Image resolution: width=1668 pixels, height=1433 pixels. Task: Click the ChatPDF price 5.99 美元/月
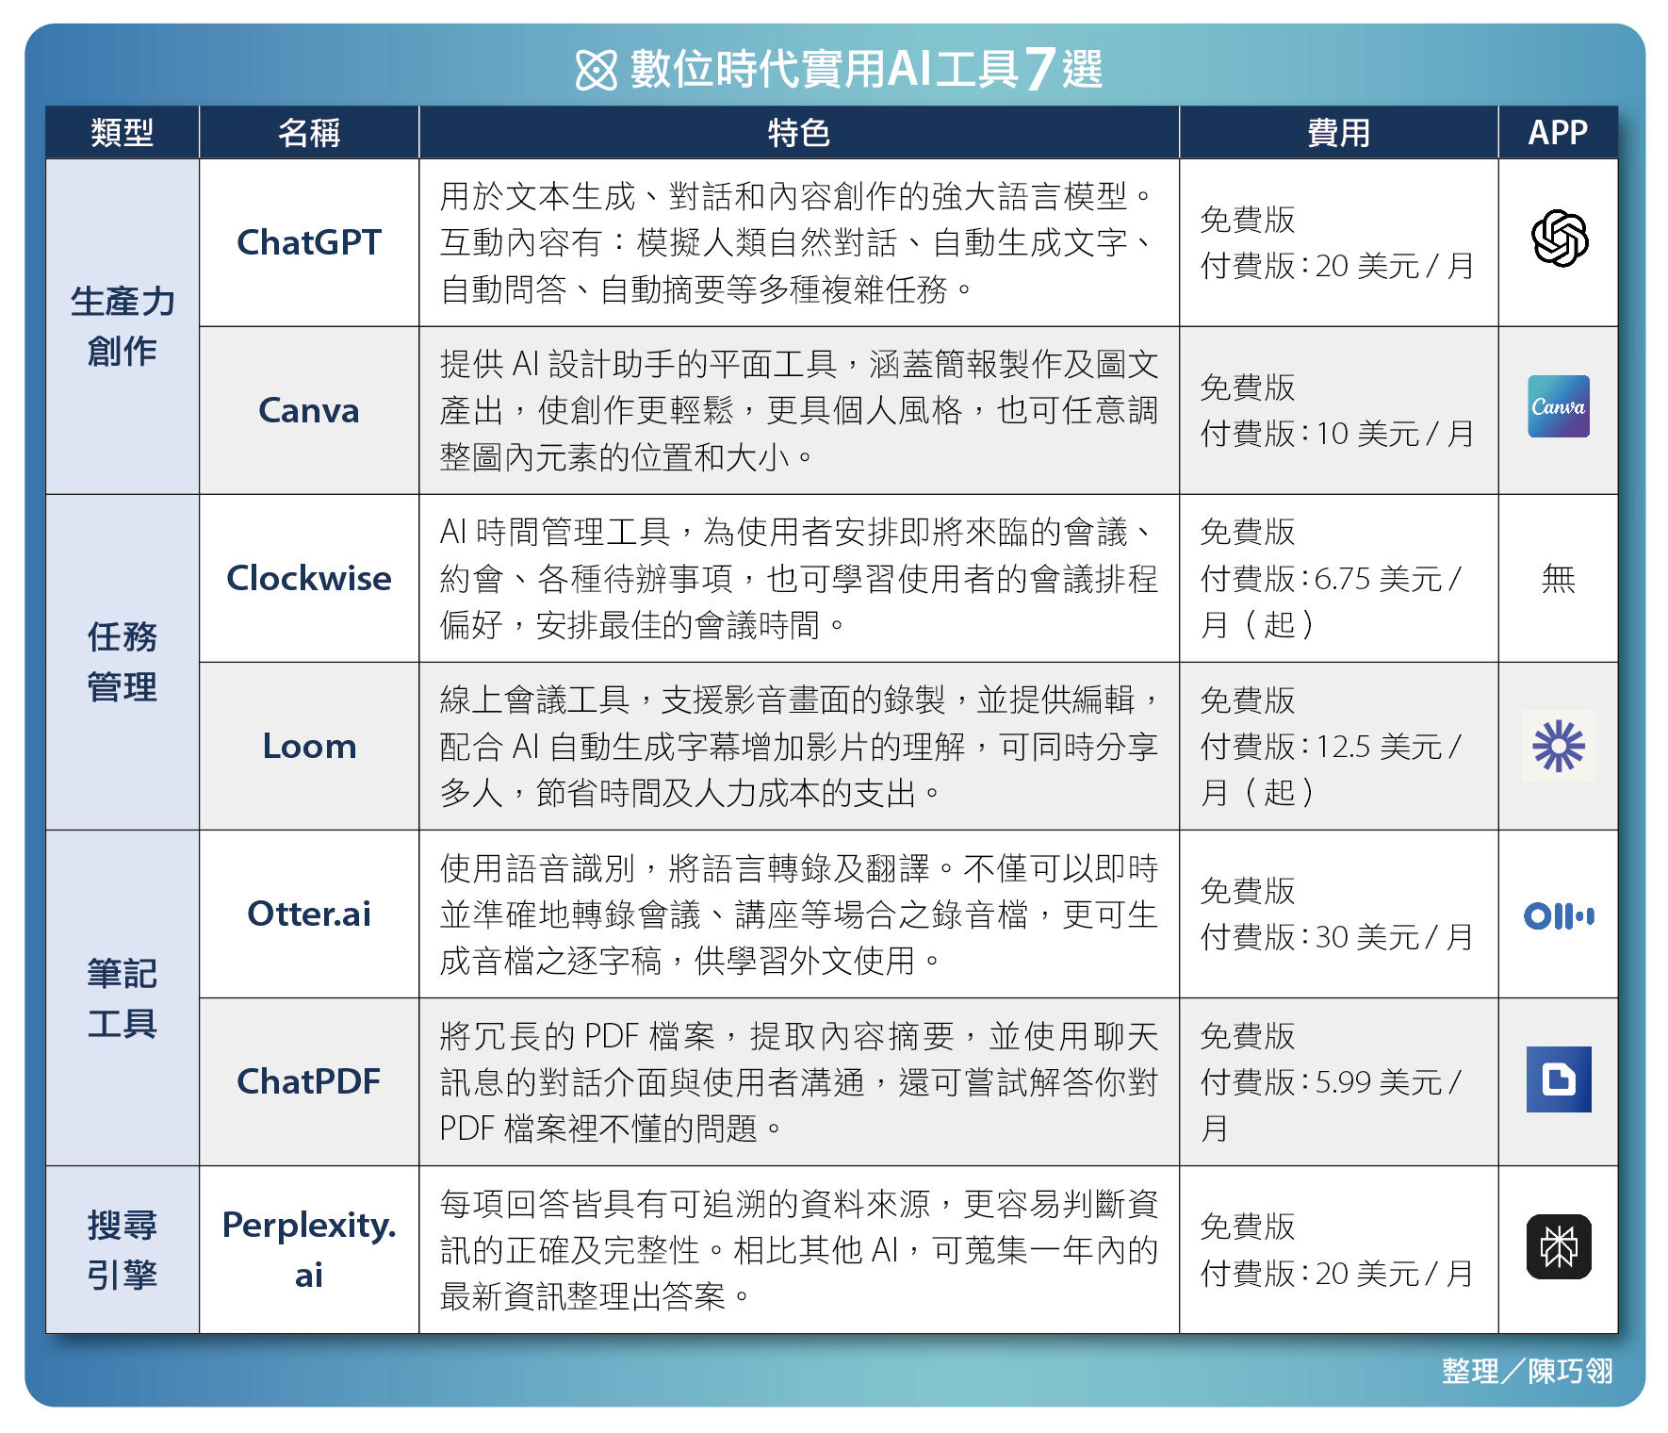tap(1332, 1105)
